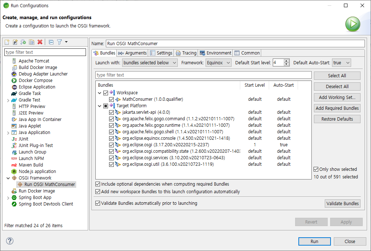Select J2EE Preview configuration type
371x251 pixels.
point(31,113)
